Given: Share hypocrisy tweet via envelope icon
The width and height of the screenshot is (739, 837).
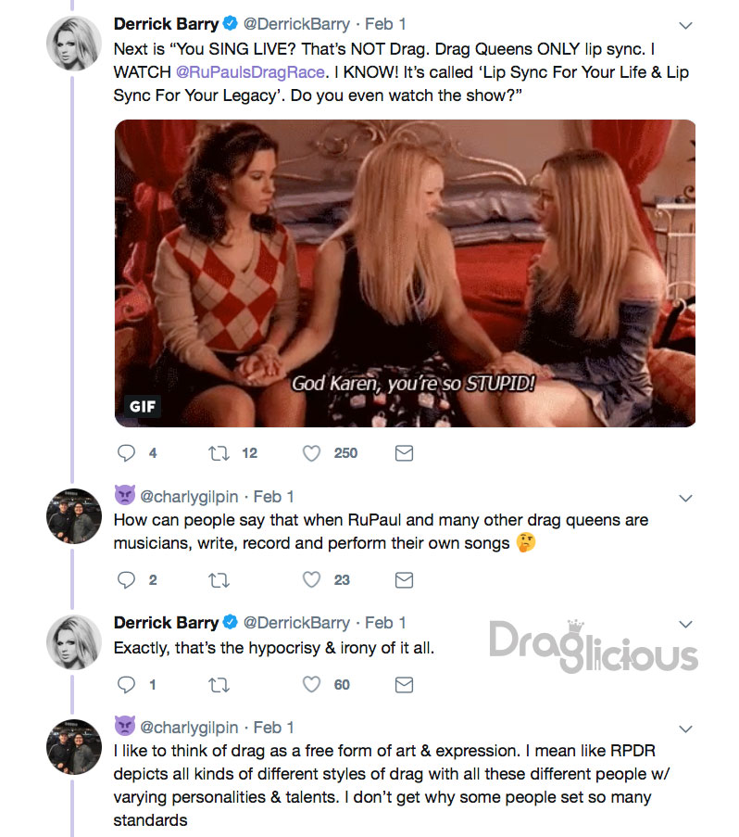Looking at the screenshot, I should click(x=404, y=684).
